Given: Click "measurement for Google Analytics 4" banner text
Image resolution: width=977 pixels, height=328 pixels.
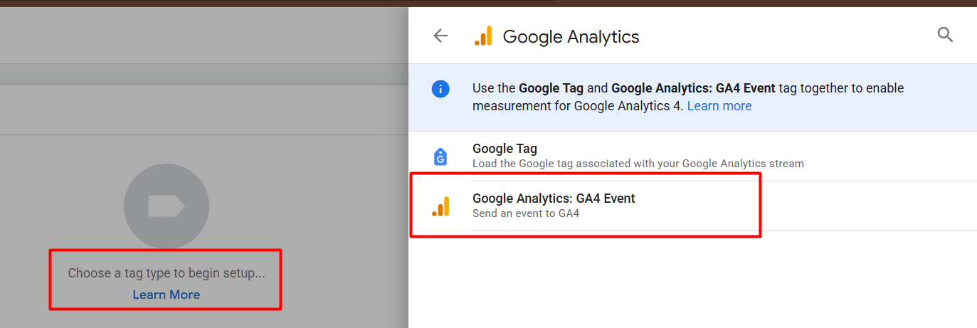Looking at the screenshot, I should click(577, 106).
